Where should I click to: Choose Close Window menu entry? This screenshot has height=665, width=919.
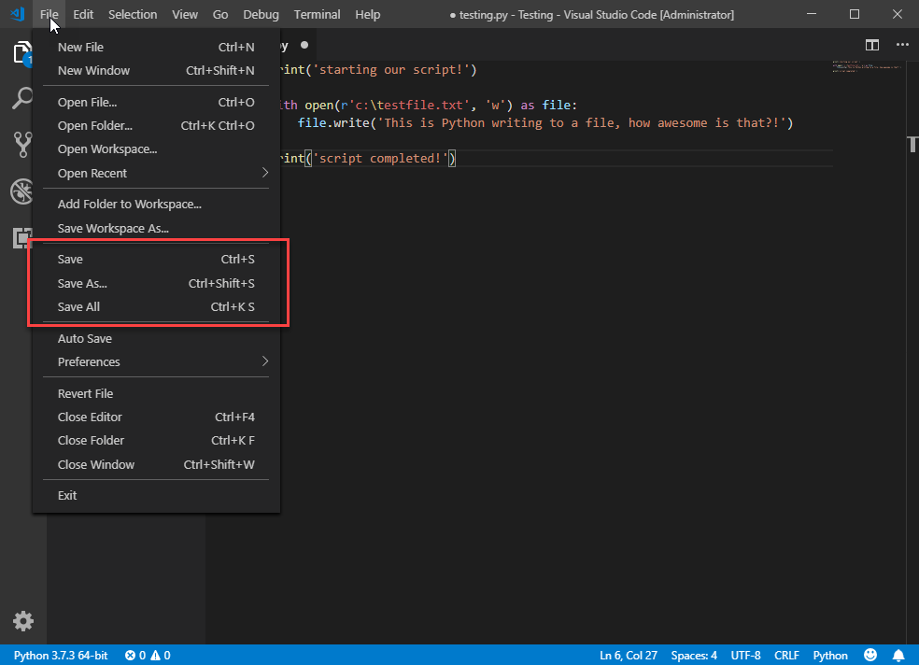click(x=156, y=464)
